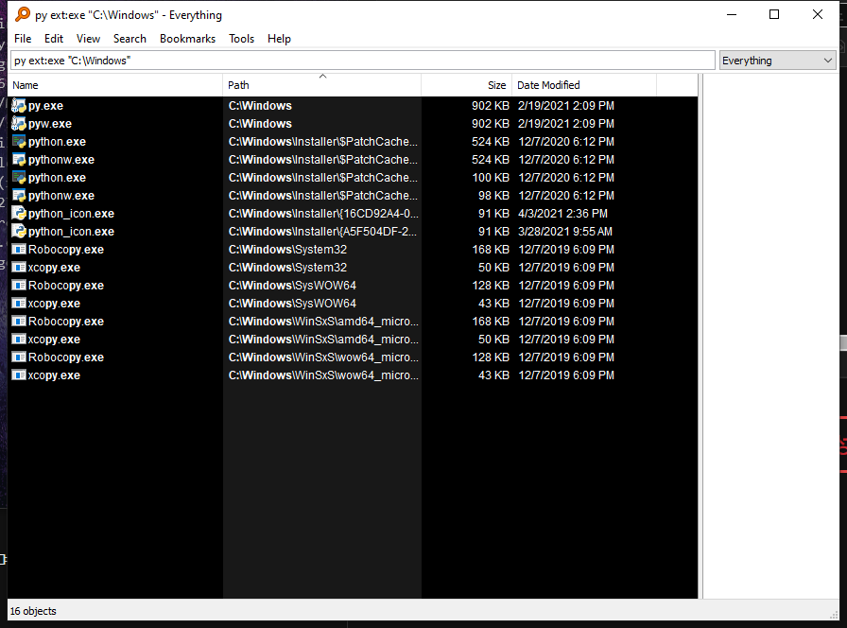
Task: Click the 100 KB python.exe file icon
Action: 19,177
